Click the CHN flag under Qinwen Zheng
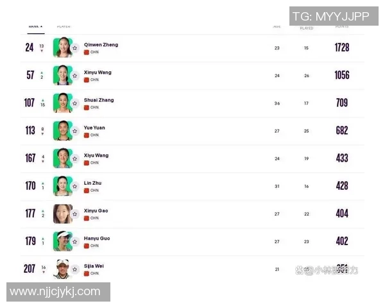 click(87, 52)
